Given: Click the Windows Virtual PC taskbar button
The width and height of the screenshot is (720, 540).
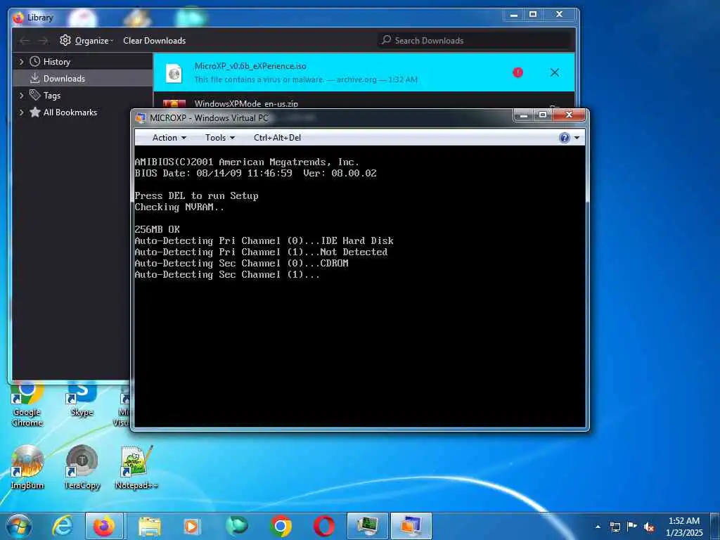Looking at the screenshot, I should pyautogui.click(x=411, y=526).
